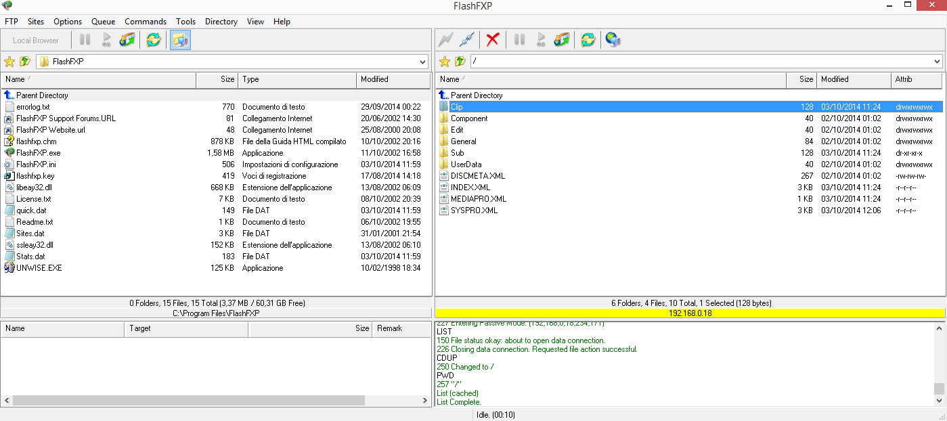Click the pause icon in remote pane toolbar
Image resolution: width=947 pixels, height=421 pixels.
pyautogui.click(x=520, y=40)
